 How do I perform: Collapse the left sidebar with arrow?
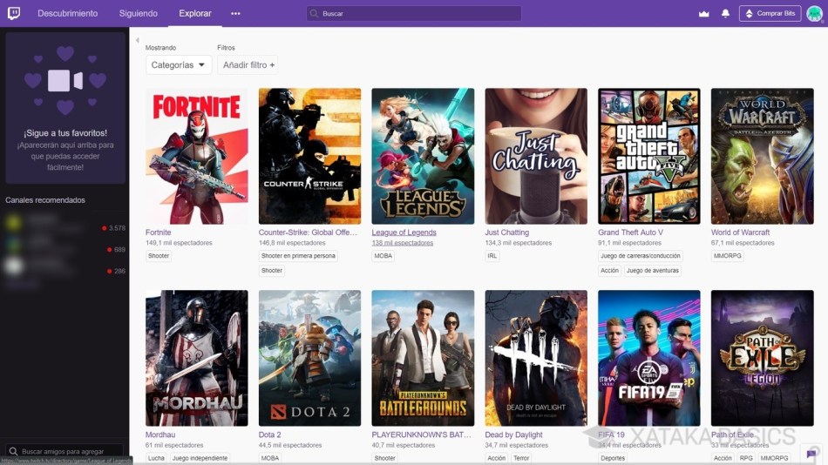pos(137,40)
